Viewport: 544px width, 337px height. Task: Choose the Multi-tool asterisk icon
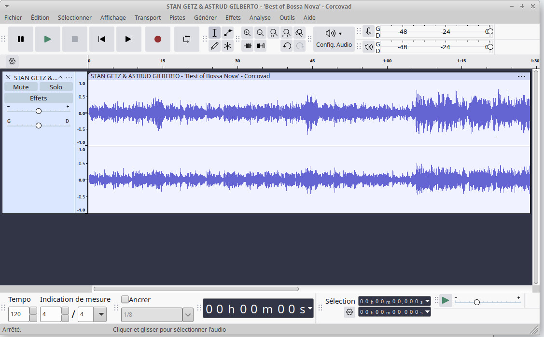227,46
